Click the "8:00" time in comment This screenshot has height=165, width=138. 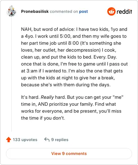point(73,43)
